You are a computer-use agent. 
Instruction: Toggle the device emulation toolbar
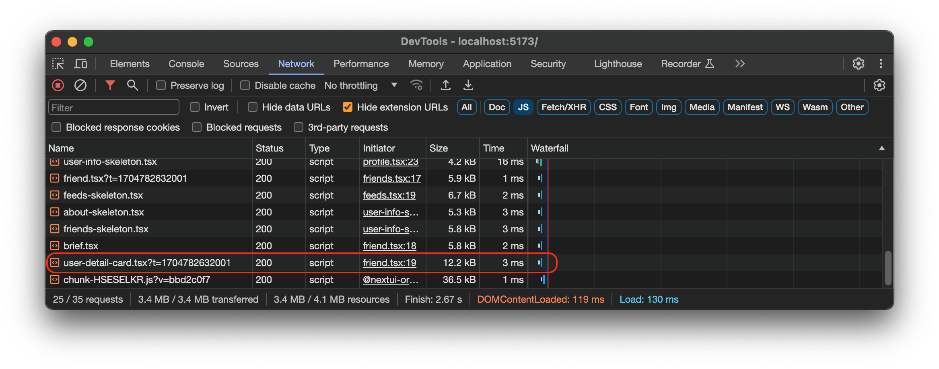81,64
